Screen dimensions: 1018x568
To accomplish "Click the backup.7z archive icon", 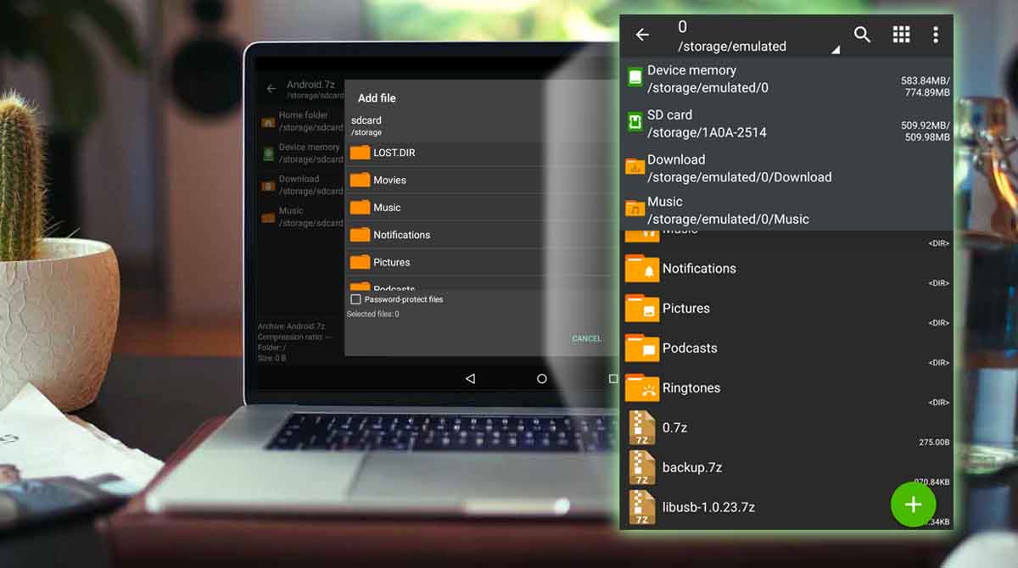I will point(642,468).
